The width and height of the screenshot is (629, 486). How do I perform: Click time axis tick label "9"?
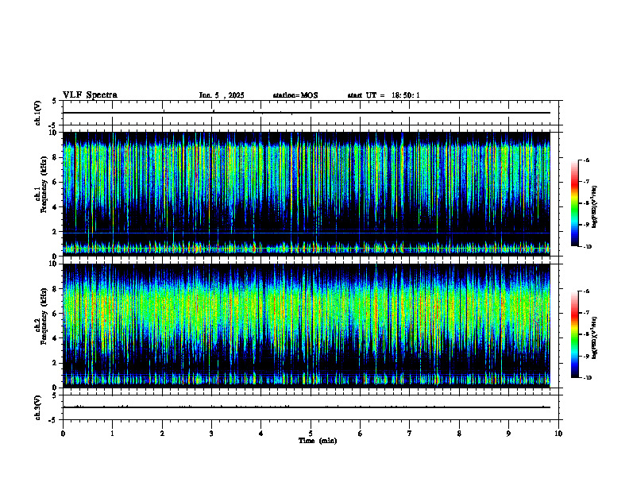[x=508, y=434]
